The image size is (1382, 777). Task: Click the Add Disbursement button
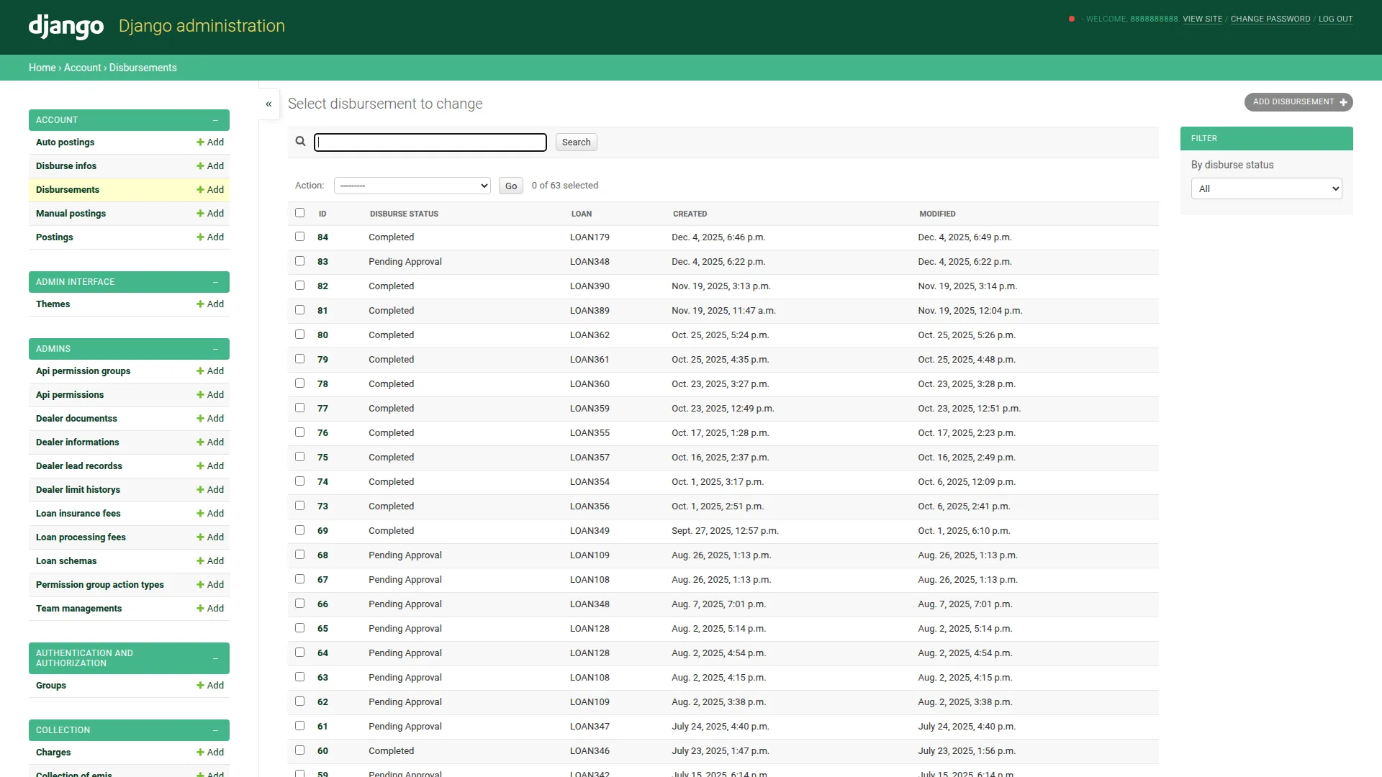[1298, 102]
